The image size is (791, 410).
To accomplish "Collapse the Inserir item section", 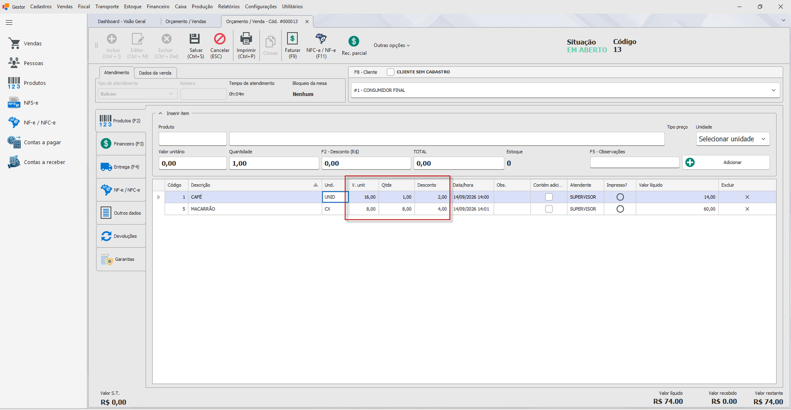I will click(160, 114).
